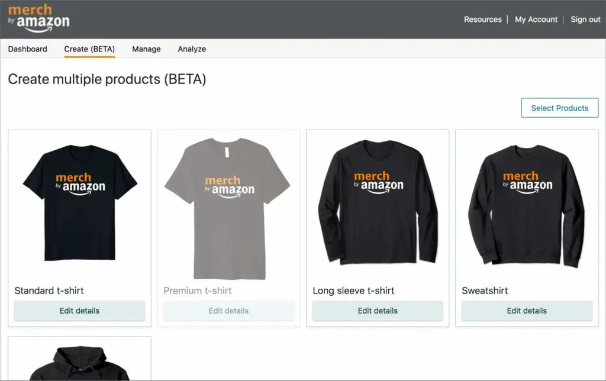Click the Select Products button
Screen dimensions: 606x381
click(x=559, y=108)
